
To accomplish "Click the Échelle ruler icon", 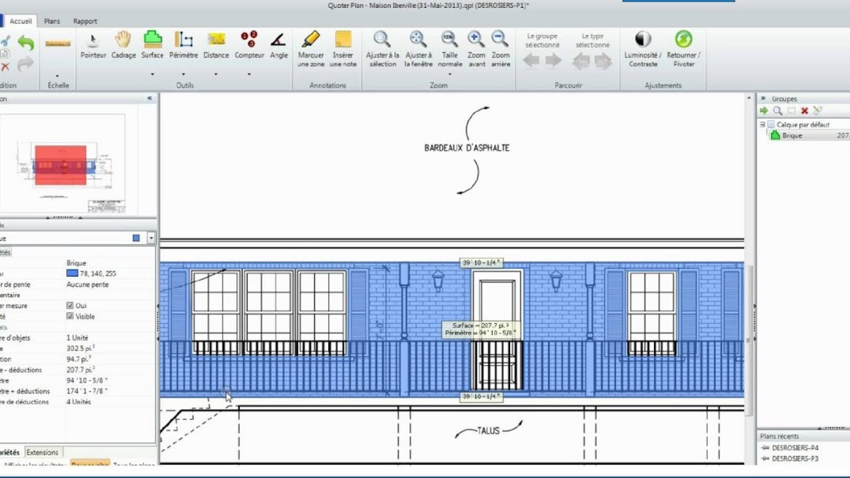I will point(58,43).
